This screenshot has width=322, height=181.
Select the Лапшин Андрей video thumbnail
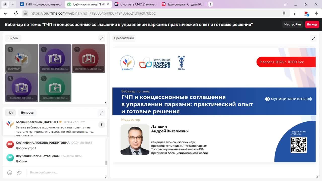click(x=88, y=59)
